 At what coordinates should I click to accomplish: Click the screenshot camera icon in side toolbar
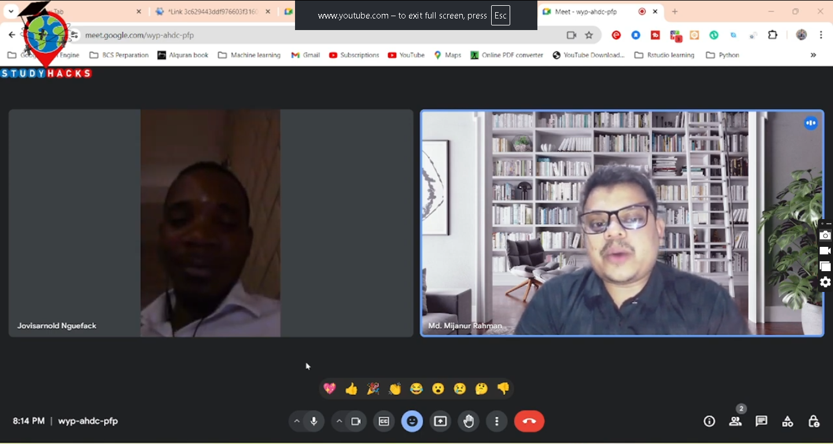tap(825, 235)
